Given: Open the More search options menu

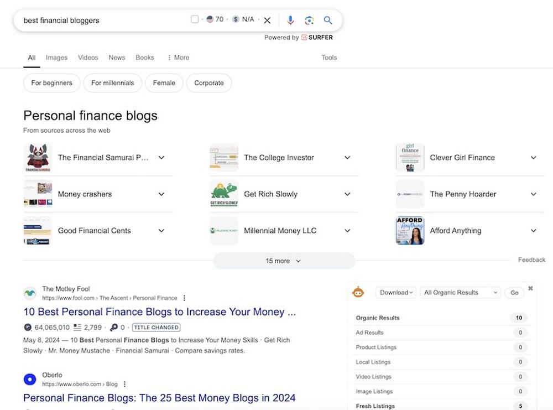Looking at the screenshot, I should coord(179,58).
